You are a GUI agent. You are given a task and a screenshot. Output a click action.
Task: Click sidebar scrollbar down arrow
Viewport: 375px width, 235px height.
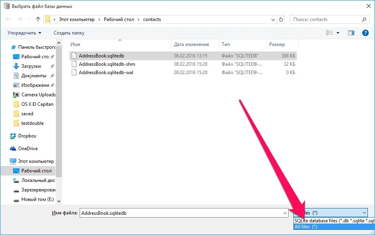pyautogui.click(x=59, y=201)
